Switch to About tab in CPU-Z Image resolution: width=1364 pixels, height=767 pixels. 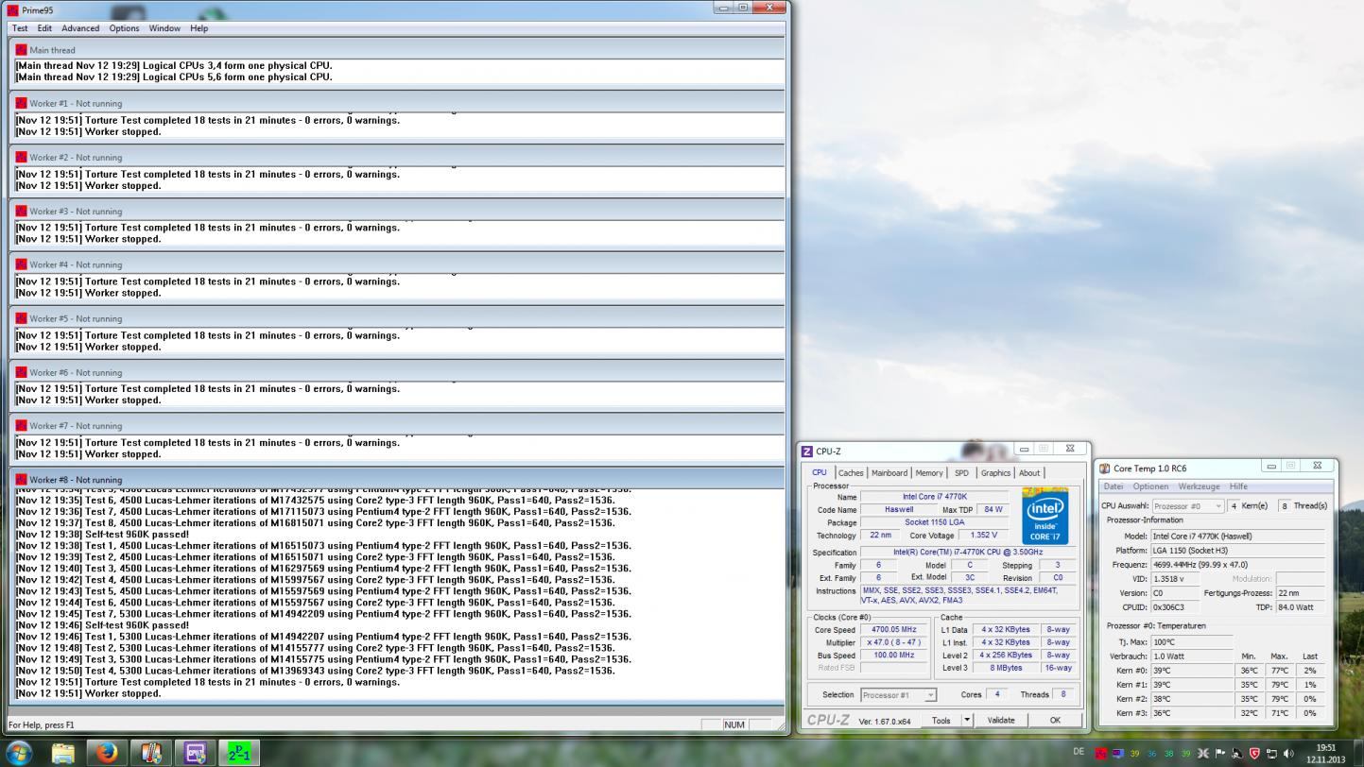[1029, 473]
